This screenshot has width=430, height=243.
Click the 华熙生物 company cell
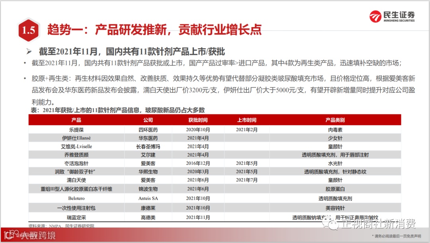pyautogui.click(x=148, y=172)
